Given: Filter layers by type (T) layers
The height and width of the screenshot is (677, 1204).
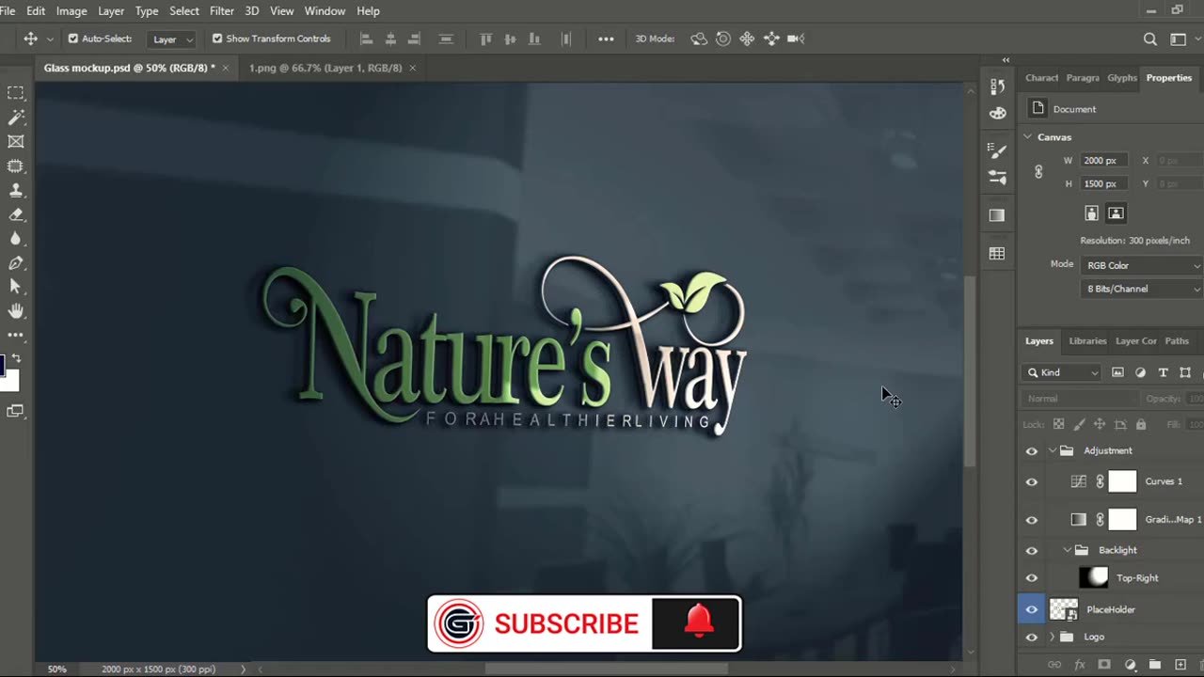Looking at the screenshot, I should (x=1163, y=372).
